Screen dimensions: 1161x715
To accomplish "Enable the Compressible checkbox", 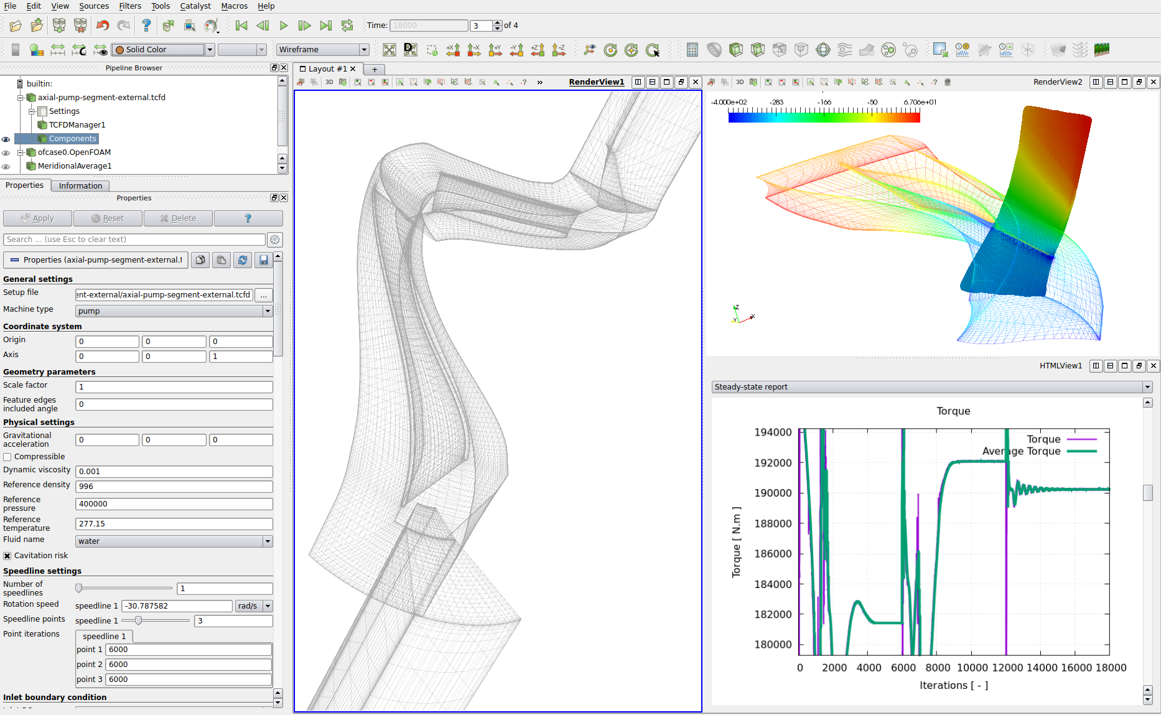I will (x=7, y=456).
